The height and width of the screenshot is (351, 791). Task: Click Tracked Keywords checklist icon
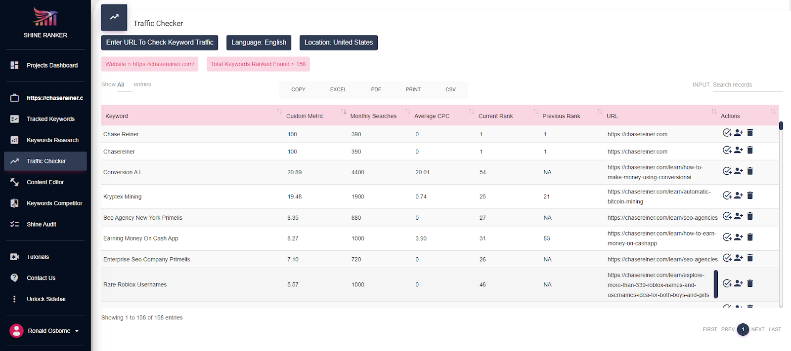pyautogui.click(x=14, y=119)
